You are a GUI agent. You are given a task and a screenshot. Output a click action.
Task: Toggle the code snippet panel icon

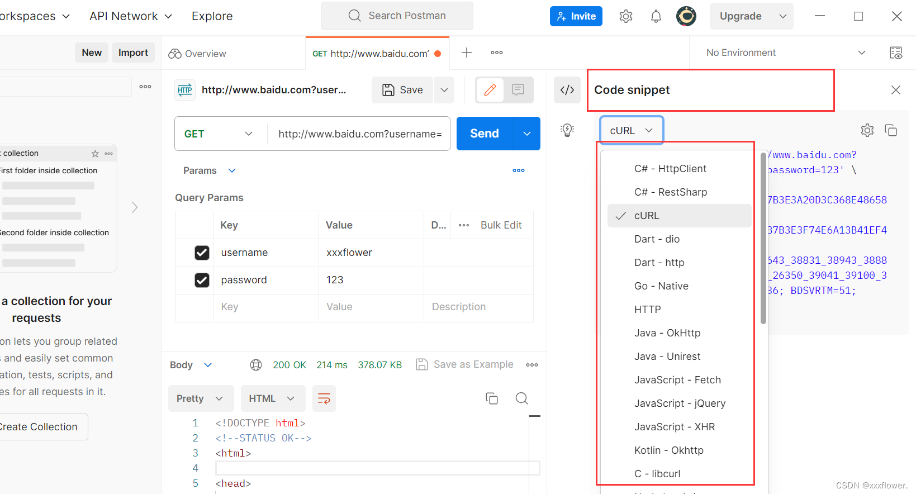(x=567, y=90)
